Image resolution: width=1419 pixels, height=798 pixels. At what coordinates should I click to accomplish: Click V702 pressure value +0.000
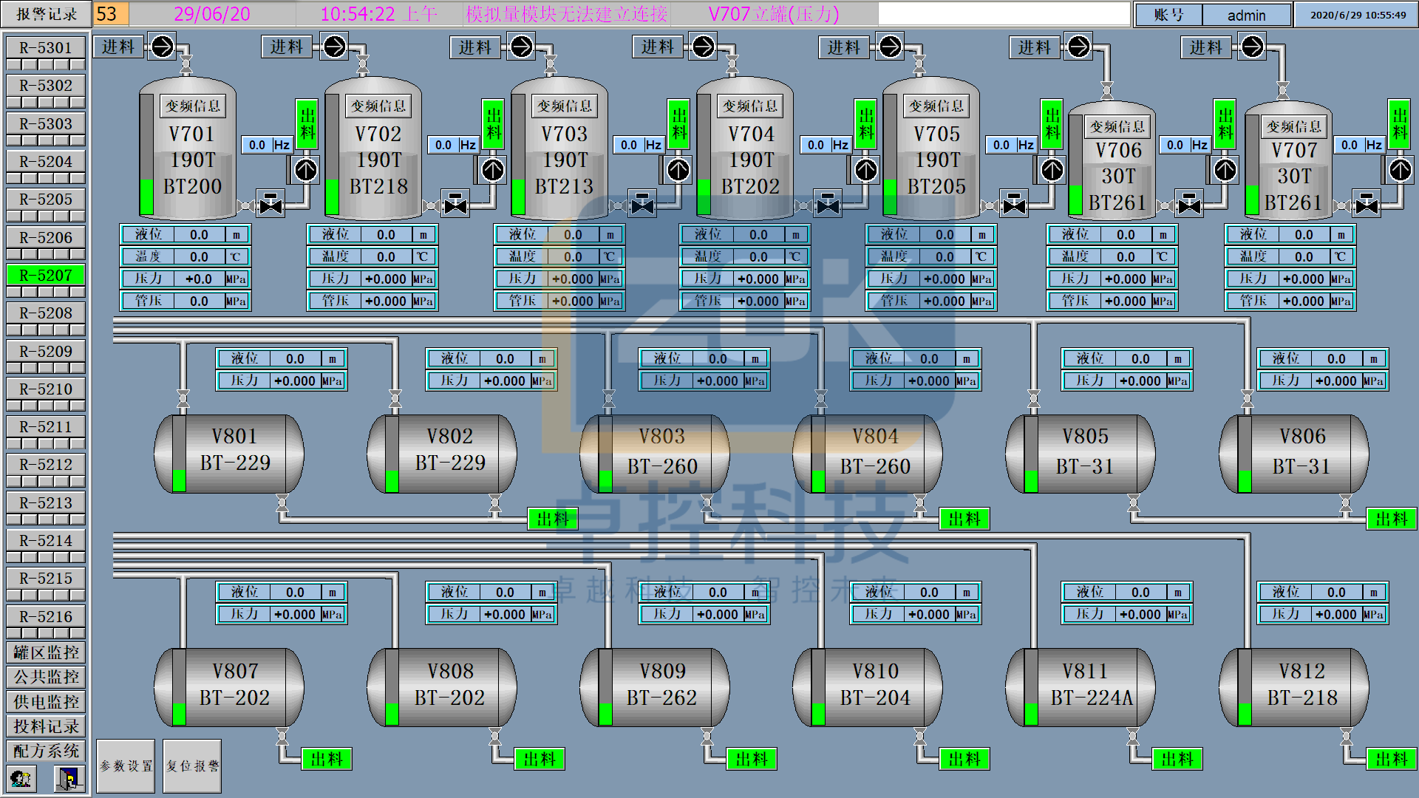pos(386,279)
